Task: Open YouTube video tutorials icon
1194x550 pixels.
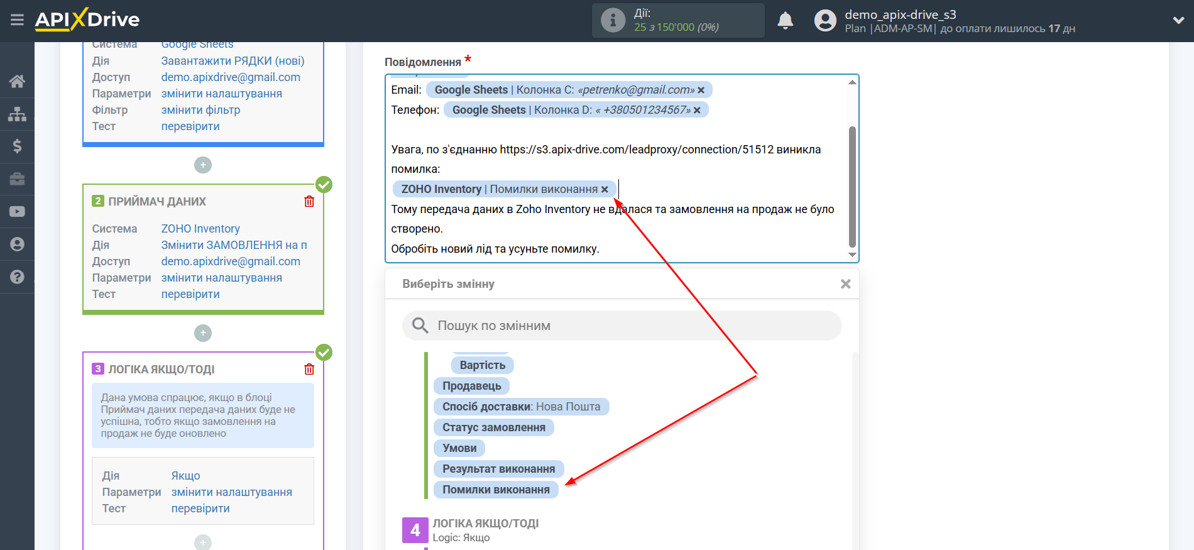Action: coord(17,212)
